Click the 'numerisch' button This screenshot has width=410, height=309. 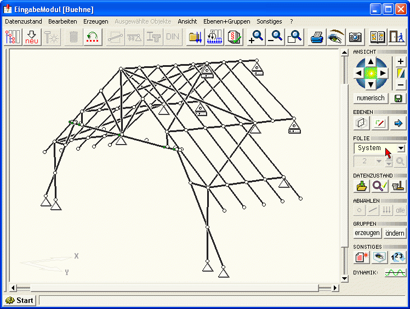[371, 99]
